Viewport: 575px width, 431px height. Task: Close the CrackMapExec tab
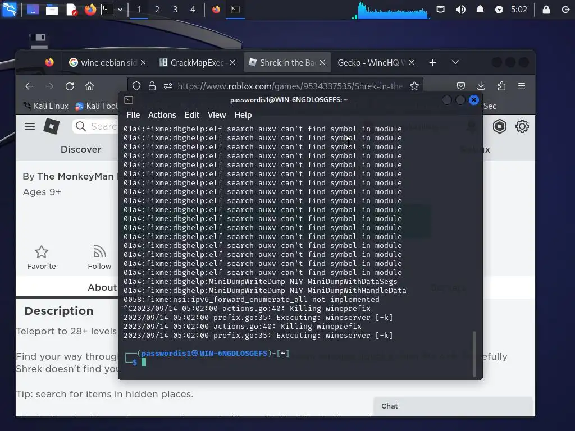click(232, 63)
